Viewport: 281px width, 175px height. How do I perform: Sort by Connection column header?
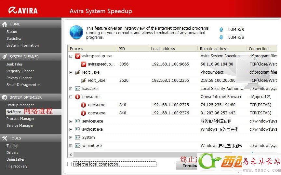(262, 49)
